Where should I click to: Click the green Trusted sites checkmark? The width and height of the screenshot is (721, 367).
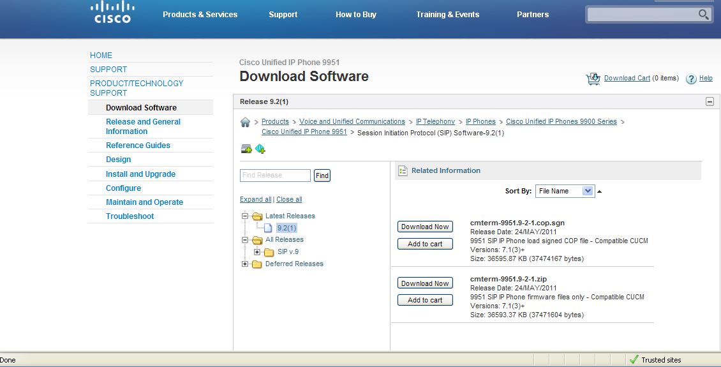tap(634, 359)
